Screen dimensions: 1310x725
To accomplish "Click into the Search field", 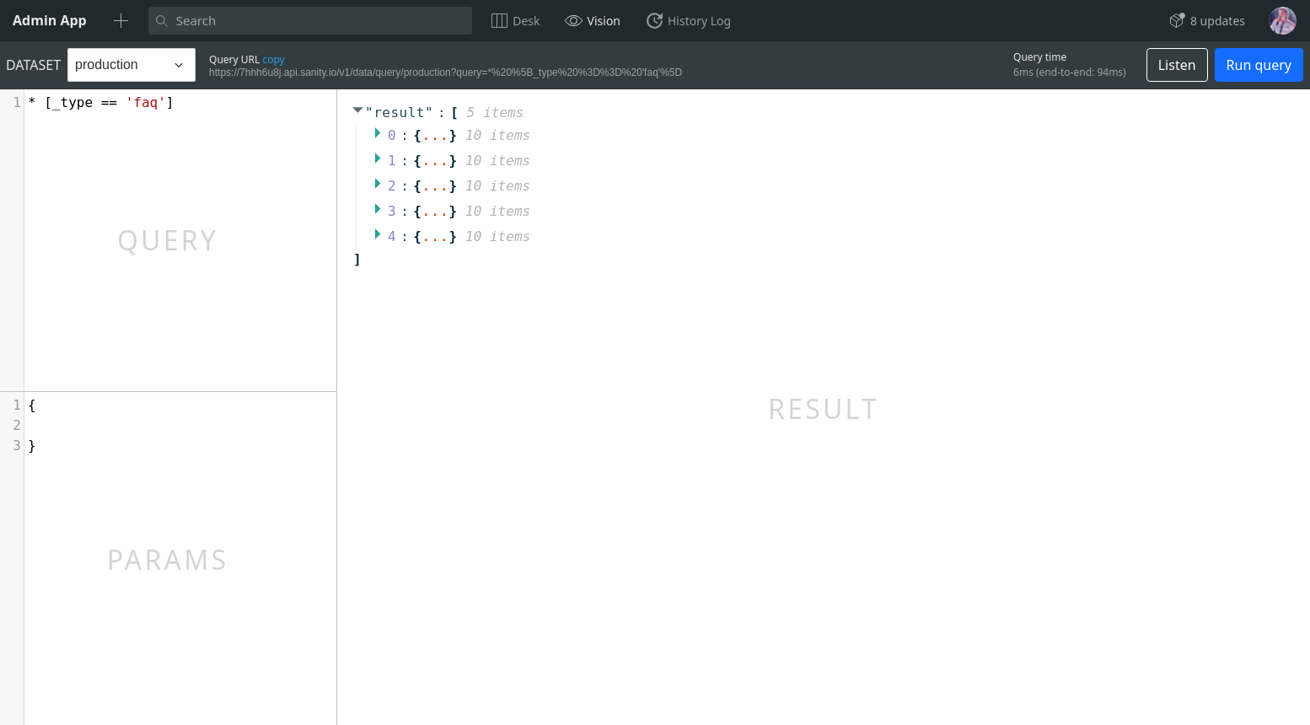I will tap(310, 21).
